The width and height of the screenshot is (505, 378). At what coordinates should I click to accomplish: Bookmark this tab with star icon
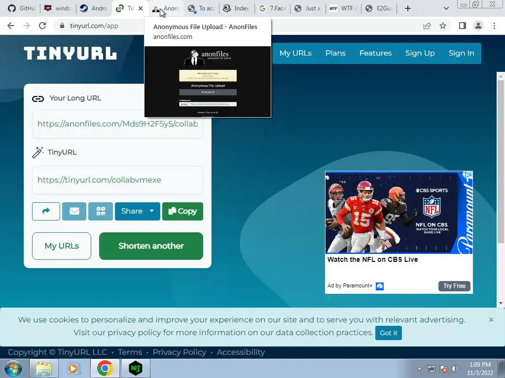[443, 26]
